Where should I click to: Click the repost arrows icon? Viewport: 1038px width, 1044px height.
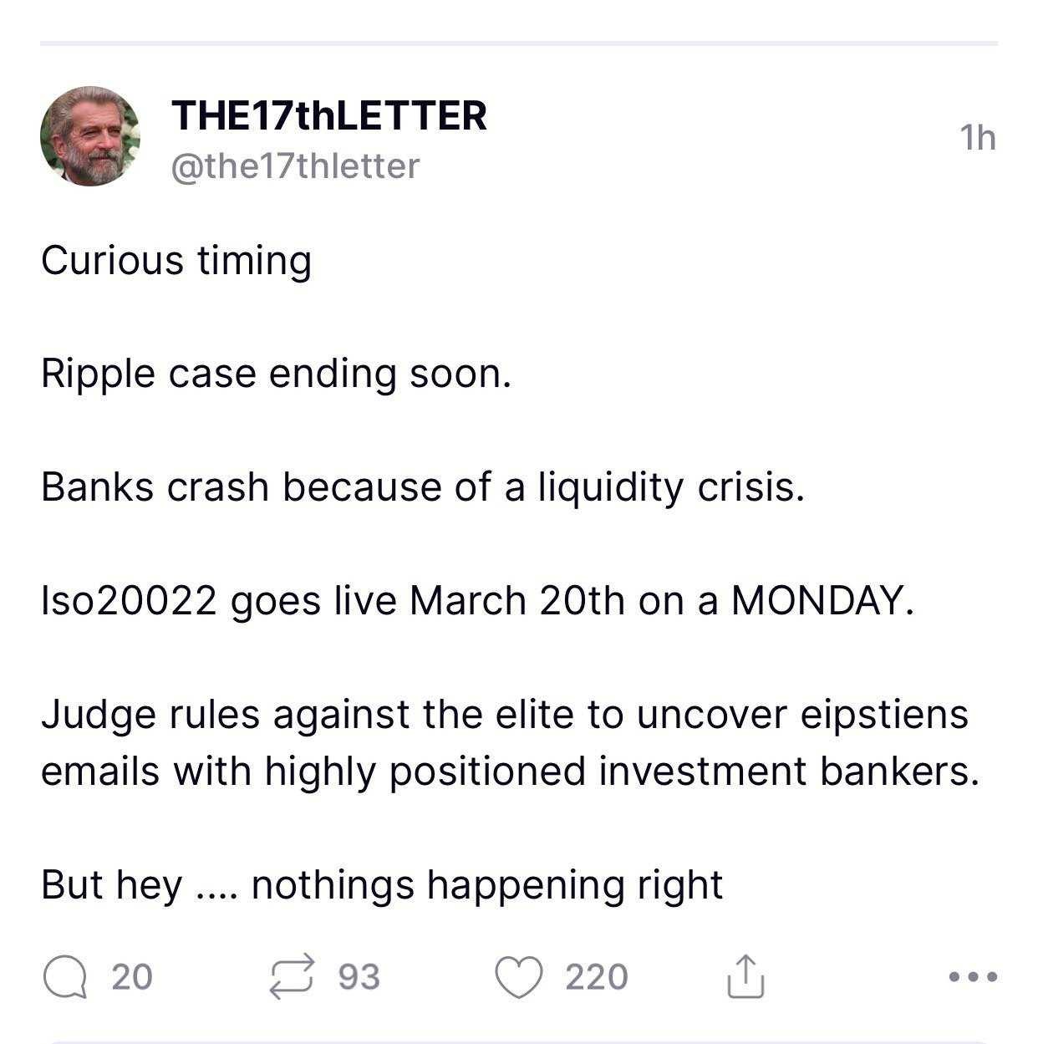pyautogui.click(x=293, y=976)
